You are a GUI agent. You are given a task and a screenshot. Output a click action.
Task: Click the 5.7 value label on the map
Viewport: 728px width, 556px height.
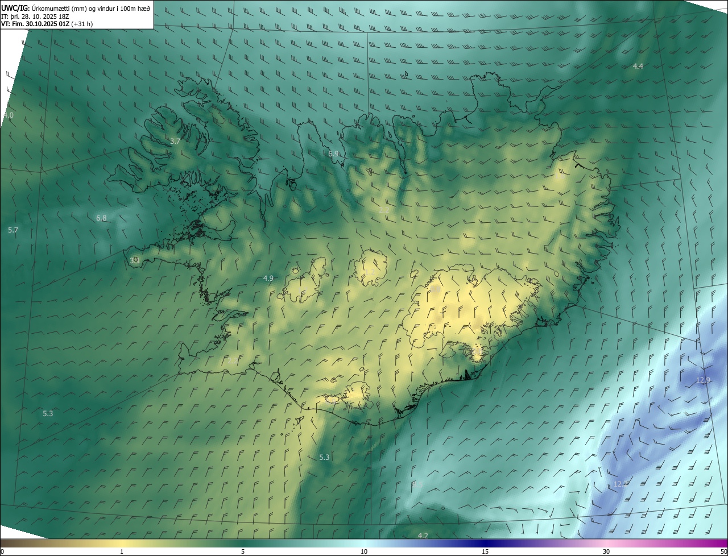13,230
